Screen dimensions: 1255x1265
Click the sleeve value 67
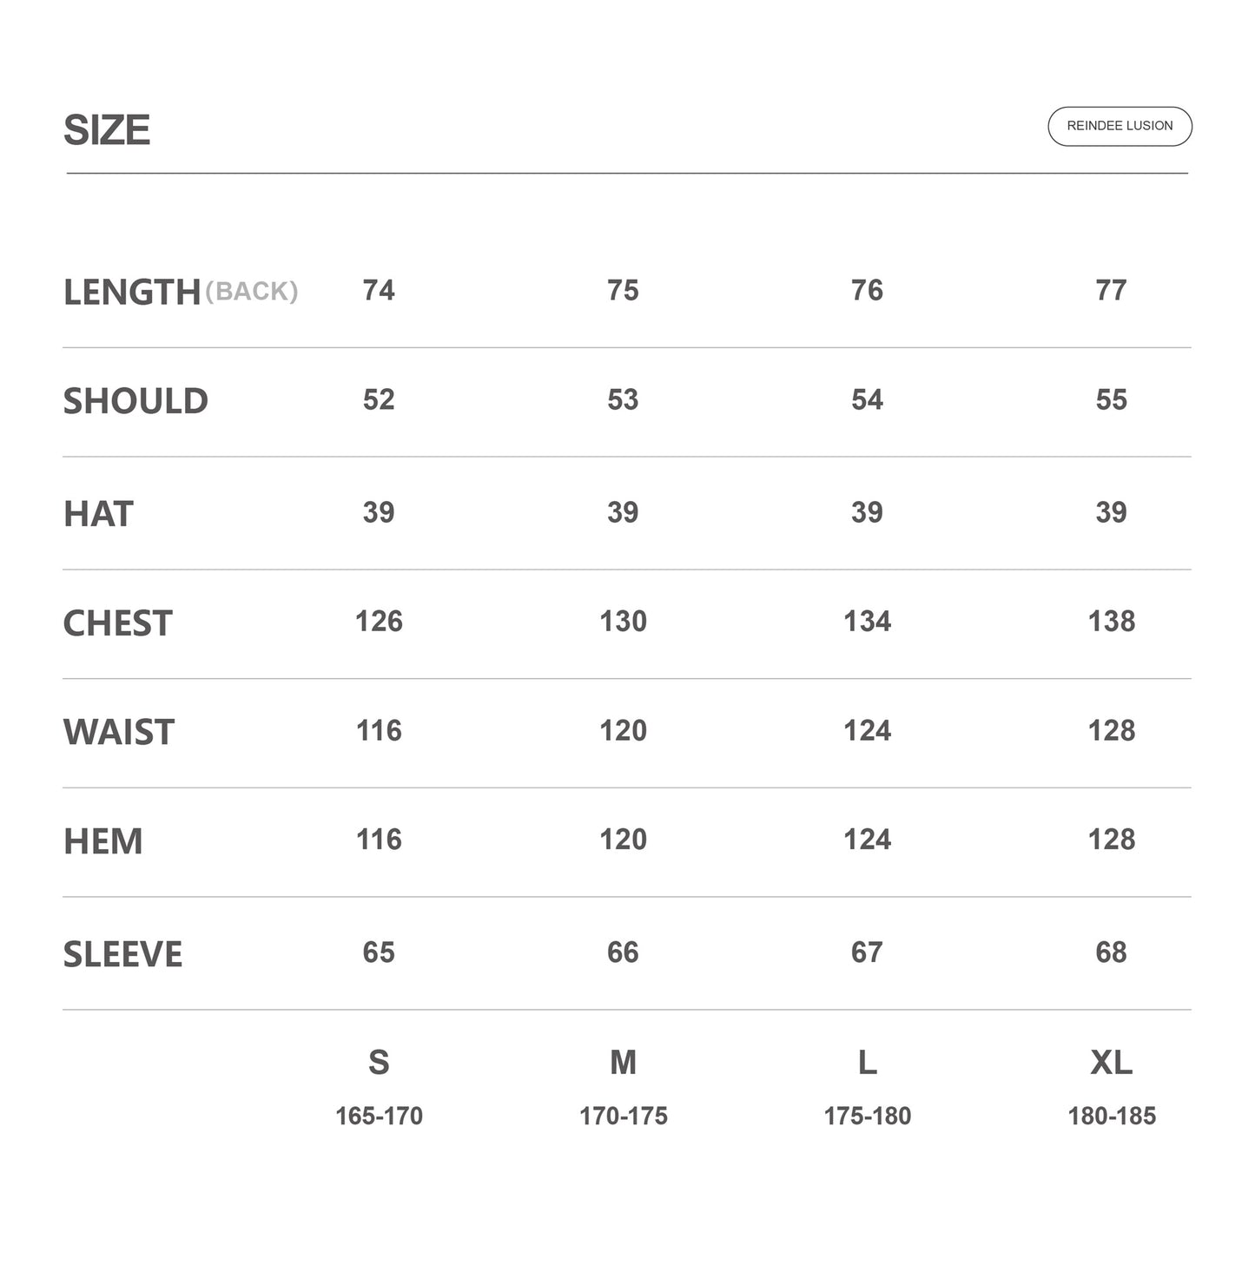(867, 952)
